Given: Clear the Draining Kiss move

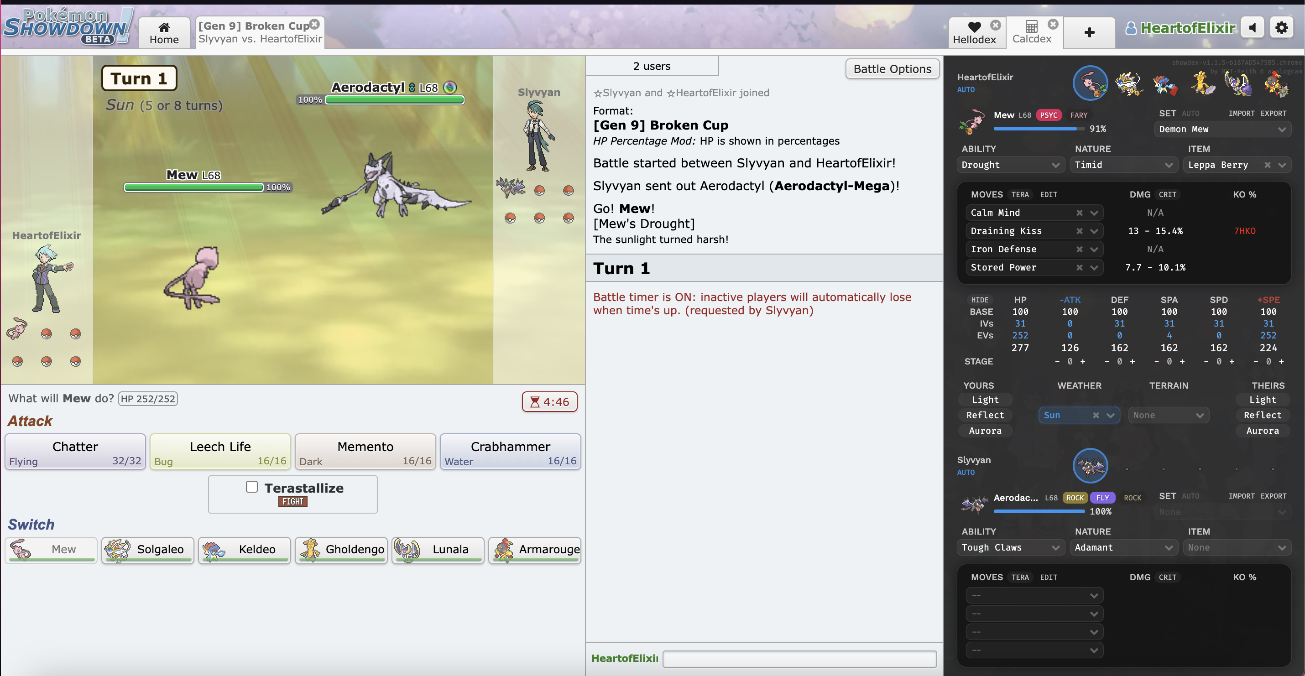Looking at the screenshot, I should click(1079, 231).
